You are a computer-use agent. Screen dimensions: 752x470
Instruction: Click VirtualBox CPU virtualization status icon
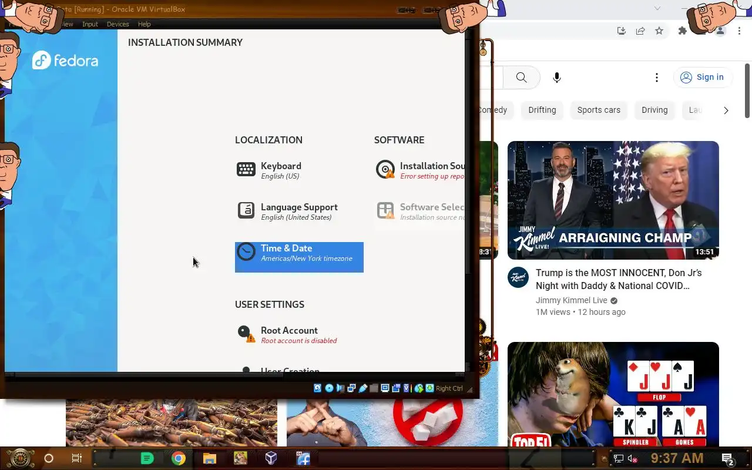point(407,388)
